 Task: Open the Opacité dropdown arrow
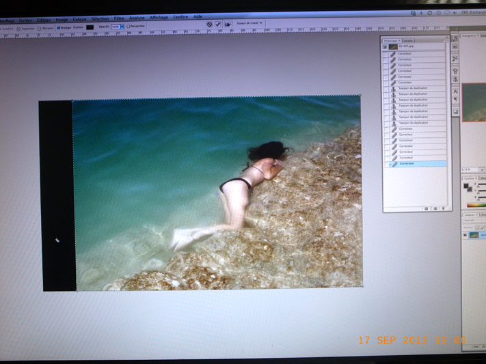[122, 27]
